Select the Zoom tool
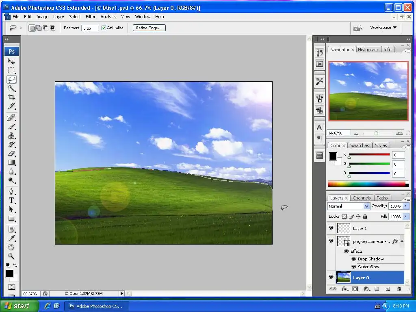This screenshot has height=312, width=416. click(x=11, y=256)
